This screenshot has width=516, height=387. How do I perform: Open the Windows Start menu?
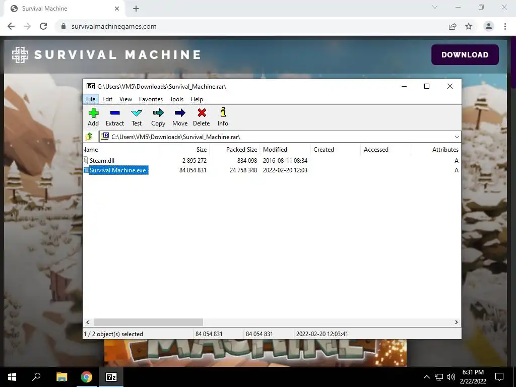(12, 377)
